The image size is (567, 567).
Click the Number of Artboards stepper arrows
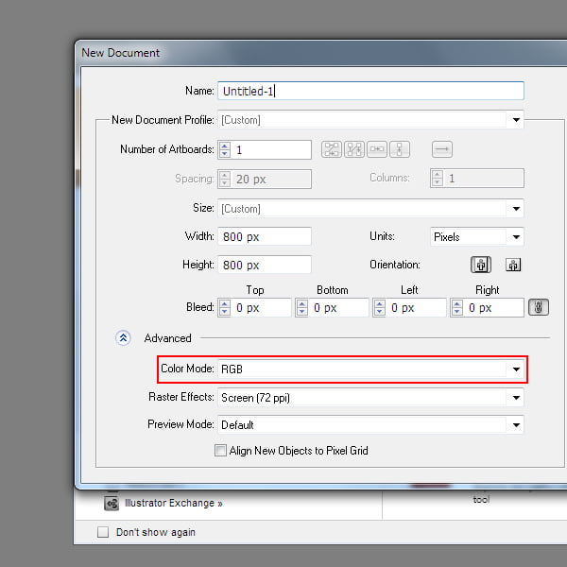225,149
